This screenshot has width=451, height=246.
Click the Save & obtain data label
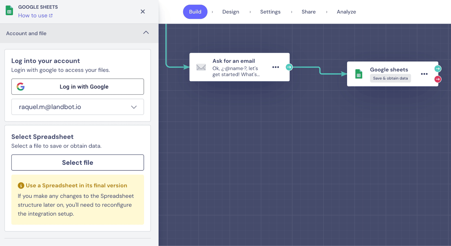(x=390, y=78)
